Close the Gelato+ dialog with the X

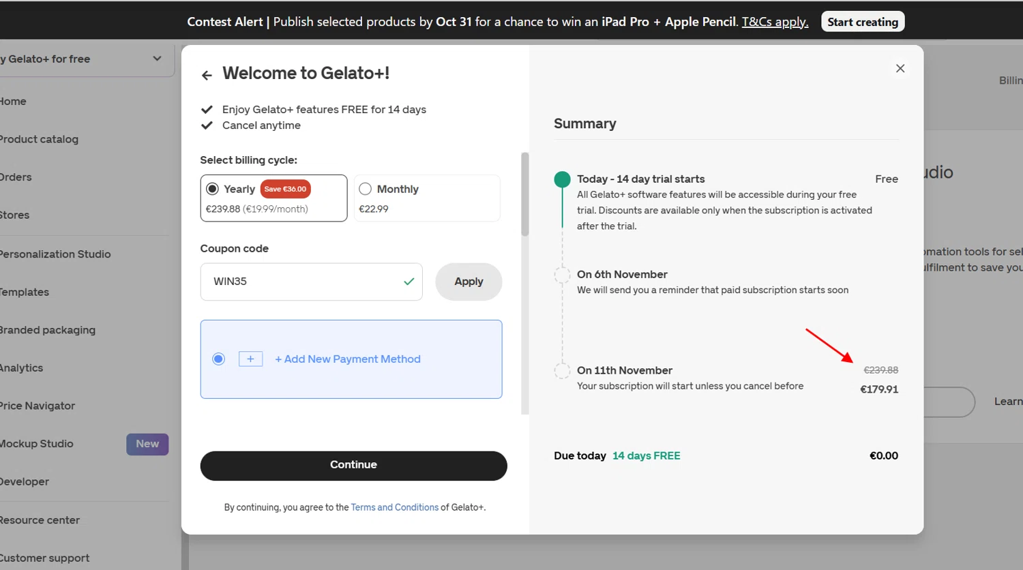click(900, 68)
